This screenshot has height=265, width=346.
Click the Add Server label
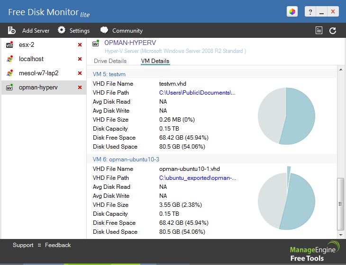click(x=36, y=31)
